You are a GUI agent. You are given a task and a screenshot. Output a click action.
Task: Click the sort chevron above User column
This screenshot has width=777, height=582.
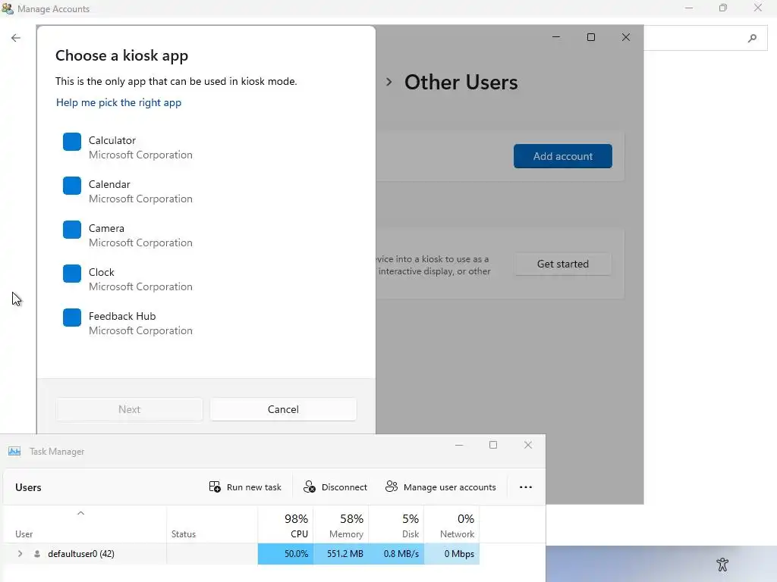point(80,513)
